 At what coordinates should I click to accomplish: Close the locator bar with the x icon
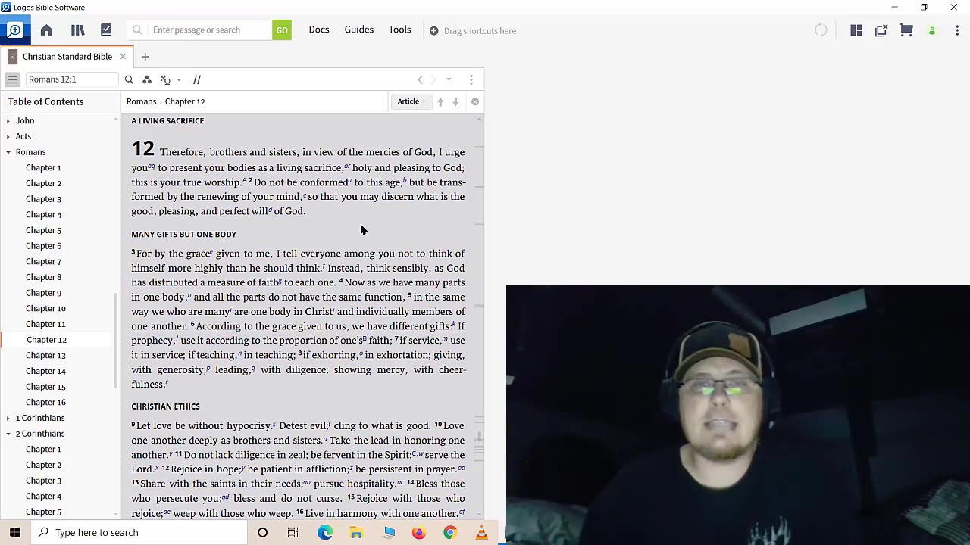point(475,101)
